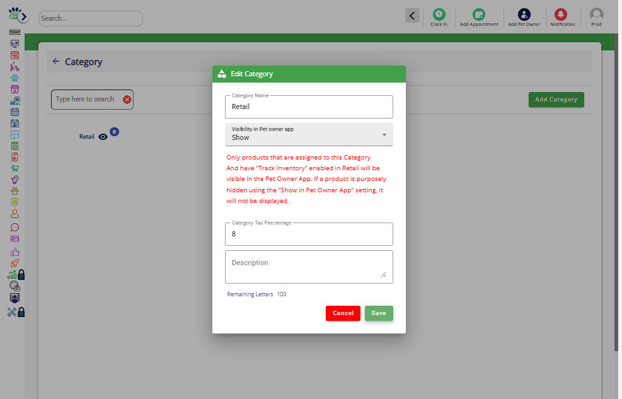Click the Retail count badge showing 0

point(114,132)
